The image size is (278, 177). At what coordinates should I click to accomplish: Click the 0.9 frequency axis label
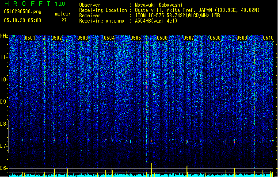(4, 102)
